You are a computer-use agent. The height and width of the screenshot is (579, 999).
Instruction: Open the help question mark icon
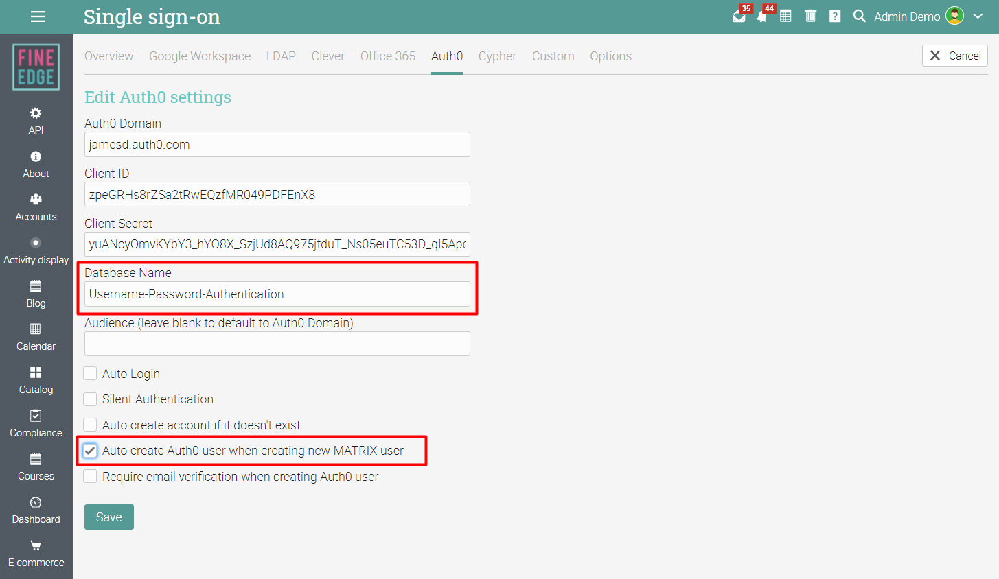coord(835,16)
